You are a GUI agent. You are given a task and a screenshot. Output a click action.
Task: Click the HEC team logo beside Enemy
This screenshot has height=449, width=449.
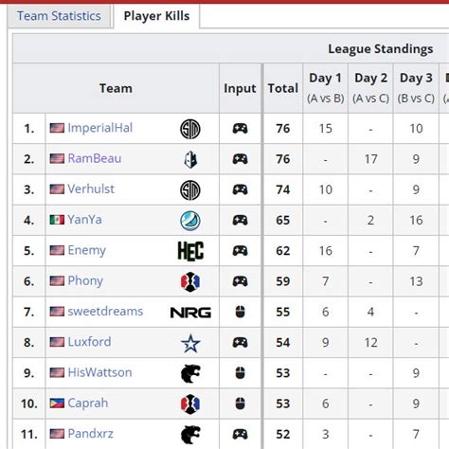tap(190, 251)
